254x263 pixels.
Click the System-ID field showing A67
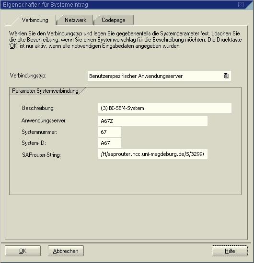[x=110, y=143]
